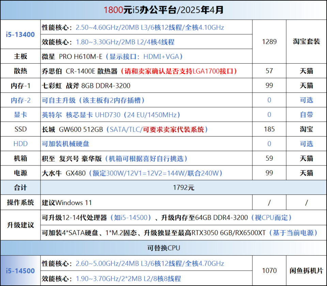This screenshot has width=327, height=286.
Task: Click the "自带" source cell
Action: [x=306, y=115]
